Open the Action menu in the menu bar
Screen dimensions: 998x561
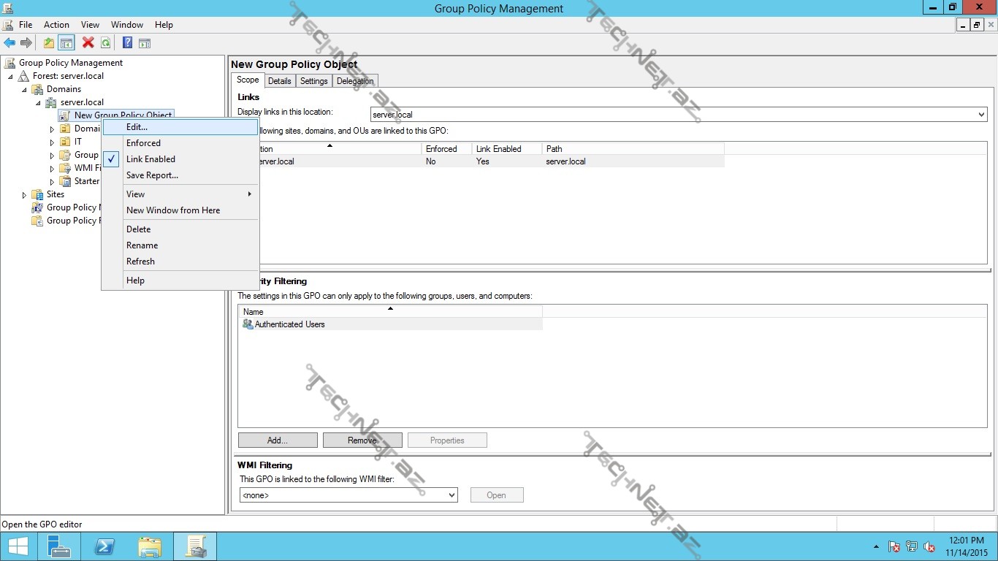pos(56,25)
